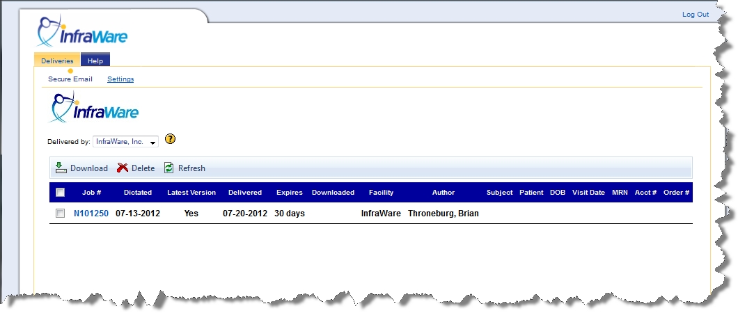Click the green Download arrow icon

[61, 168]
